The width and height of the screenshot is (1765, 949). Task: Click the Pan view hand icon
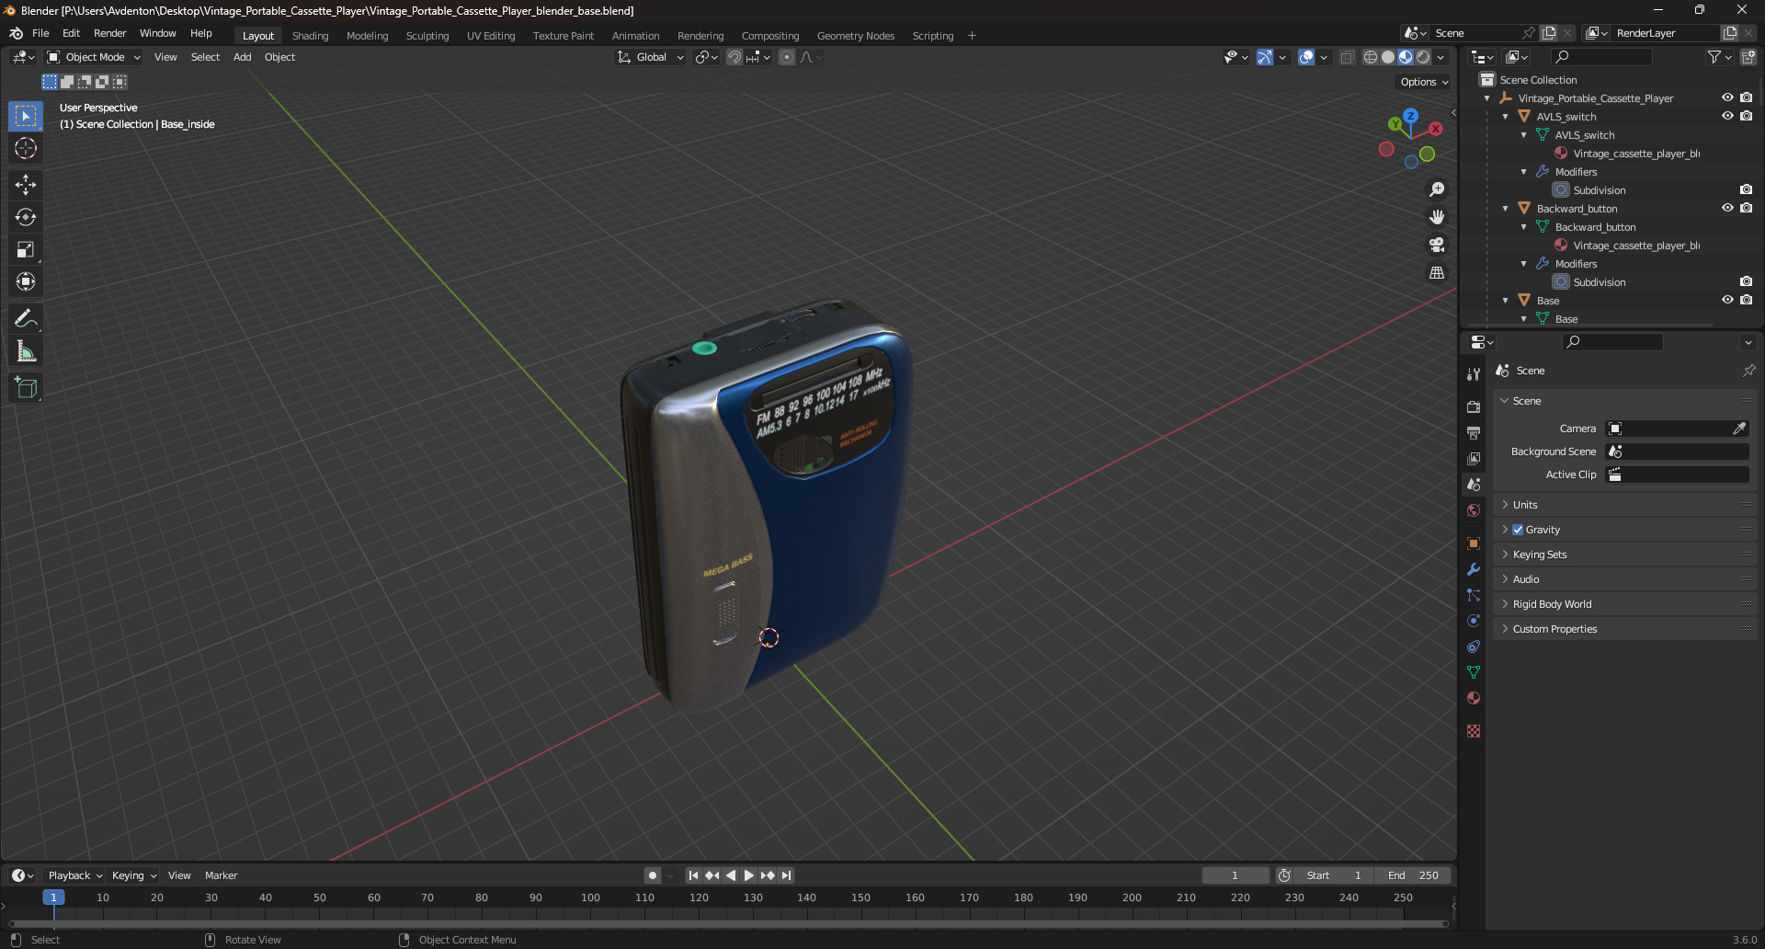pyautogui.click(x=1437, y=217)
